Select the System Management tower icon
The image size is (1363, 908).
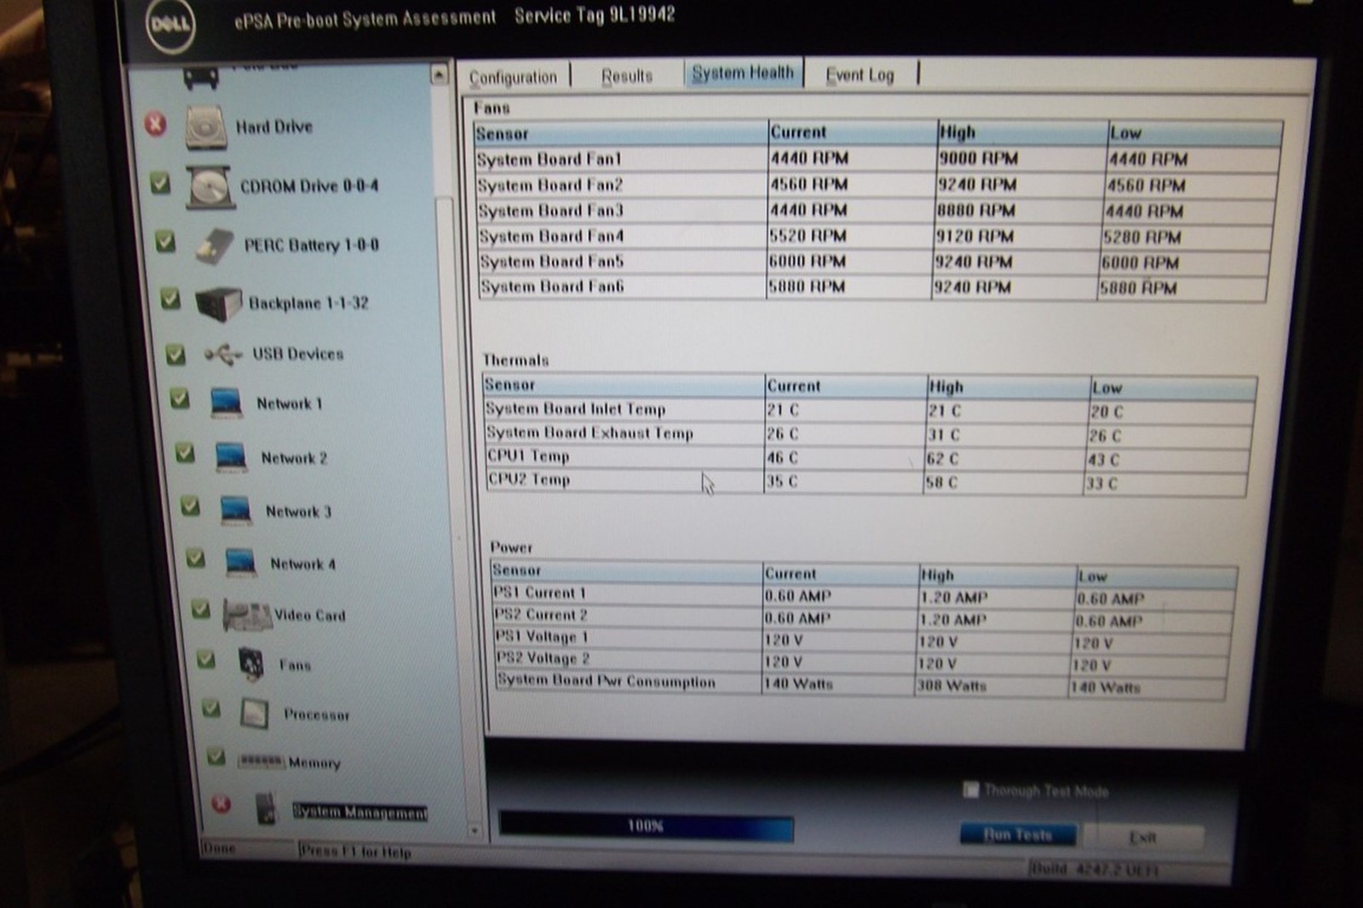(x=266, y=807)
